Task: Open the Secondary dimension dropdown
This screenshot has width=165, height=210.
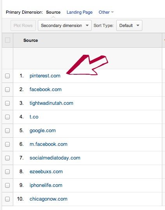Action: tap(65, 25)
